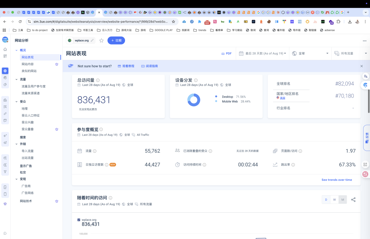Open browser downloads icon
Screen dimensions: 370x239
coord(350,22)
